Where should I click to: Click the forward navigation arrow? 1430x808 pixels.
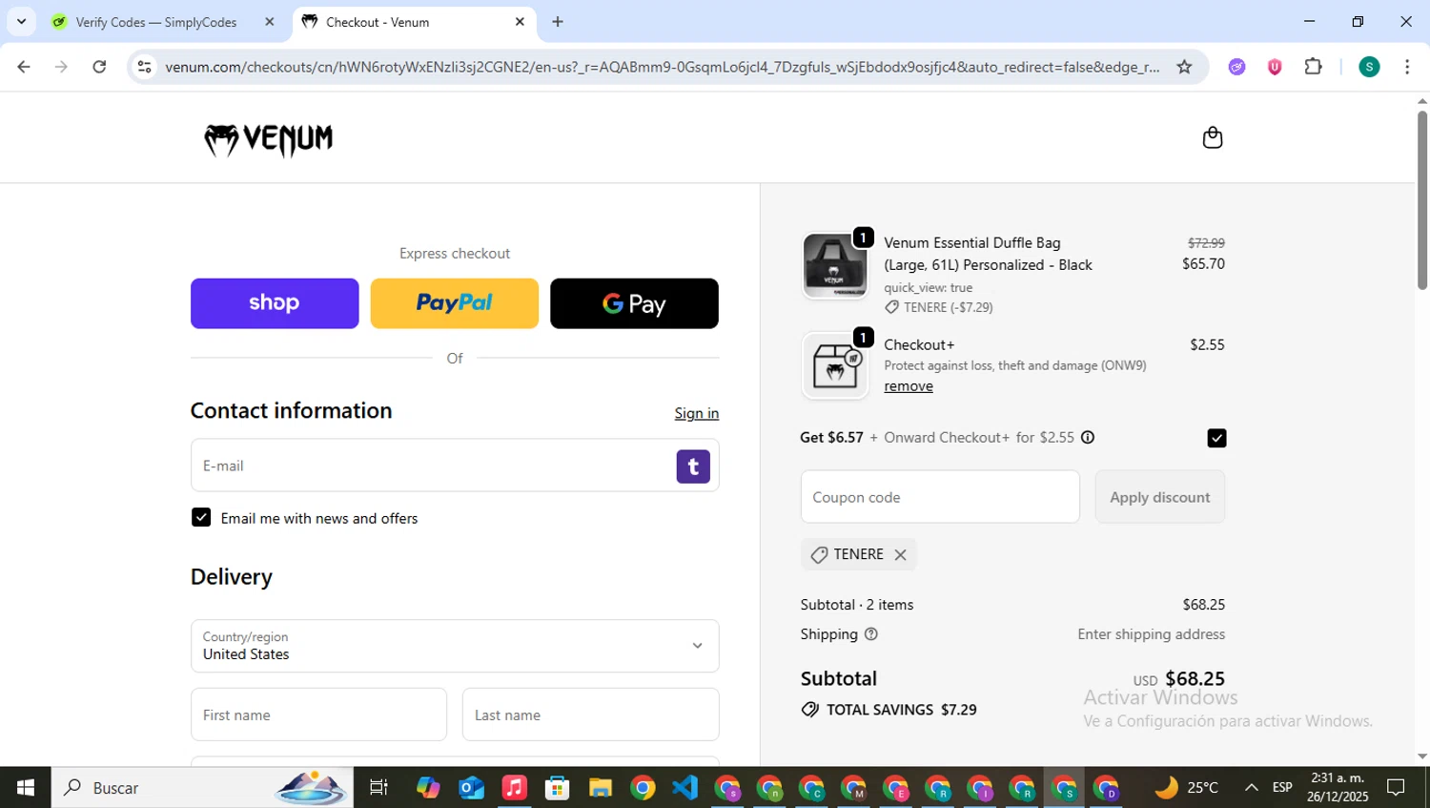(x=61, y=67)
